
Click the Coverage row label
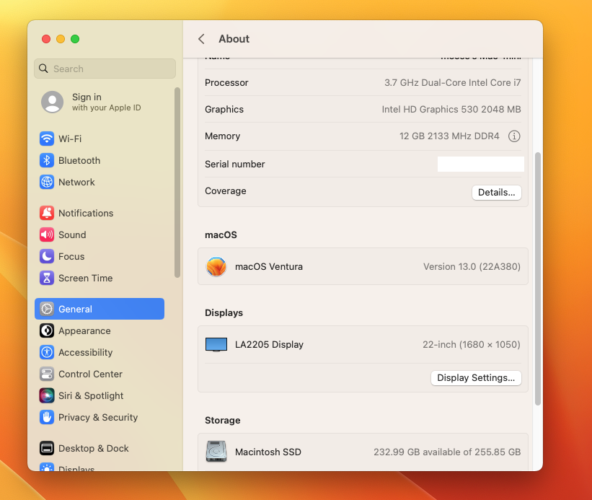(226, 190)
